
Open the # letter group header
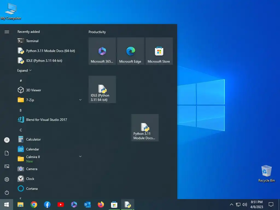click(21, 81)
